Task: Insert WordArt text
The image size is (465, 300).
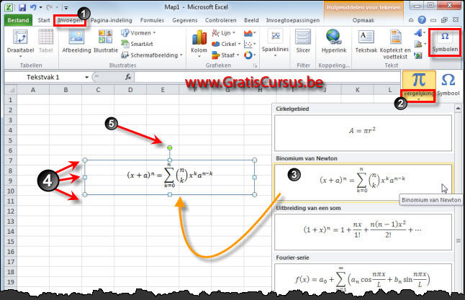Action: (x=419, y=33)
